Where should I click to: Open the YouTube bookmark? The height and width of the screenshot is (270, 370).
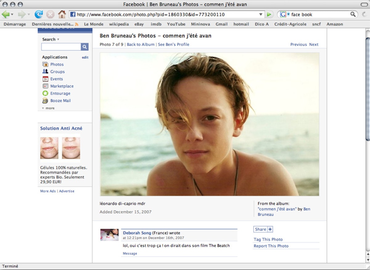coord(176,24)
